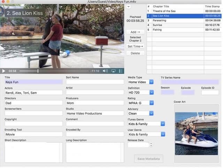Screen dimensions: 223x168
Task: Click the Episode ID field
Action: pyautogui.click(x=210, y=92)
